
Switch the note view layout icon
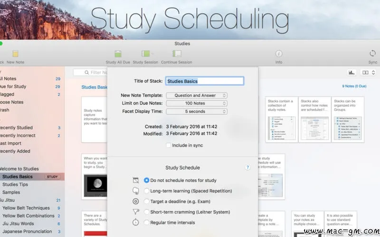(x=365, y=73)
